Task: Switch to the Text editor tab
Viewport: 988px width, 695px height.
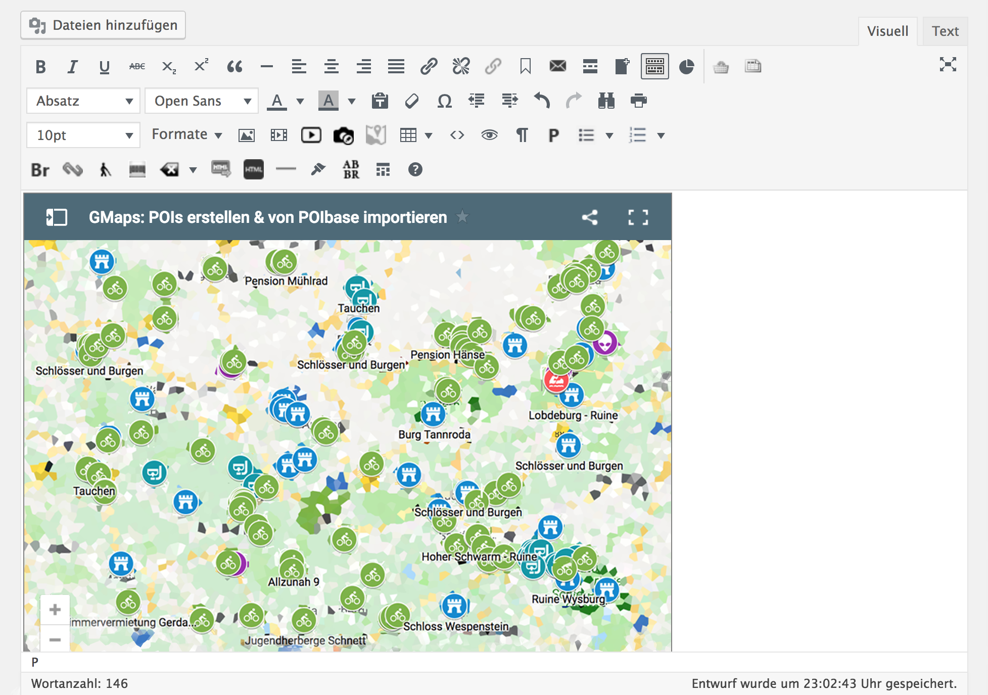Action: click(945, 31)
